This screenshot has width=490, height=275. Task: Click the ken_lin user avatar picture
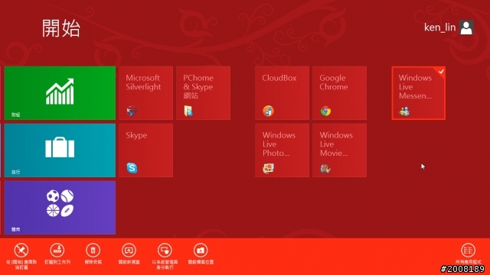tap(466, 27)
